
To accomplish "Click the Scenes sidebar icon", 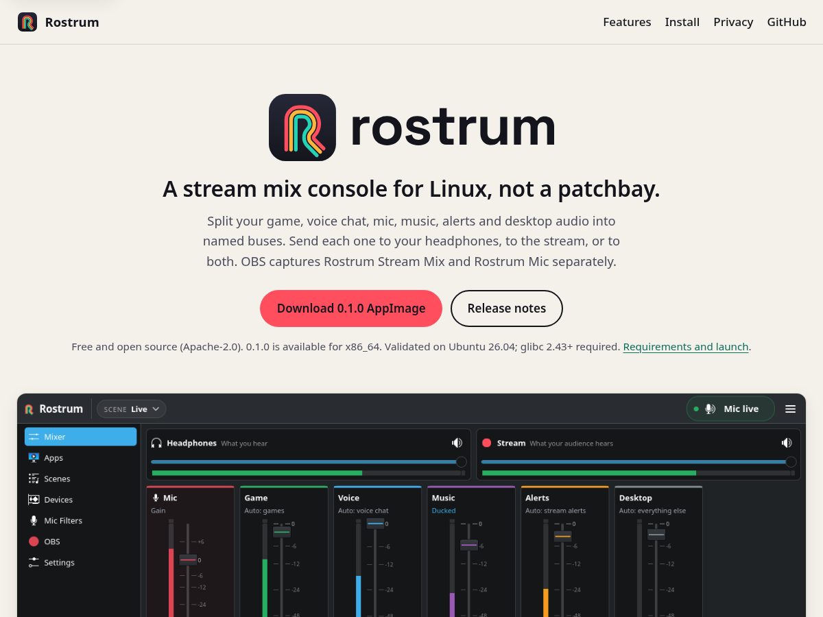I will [x=34, y=479].
